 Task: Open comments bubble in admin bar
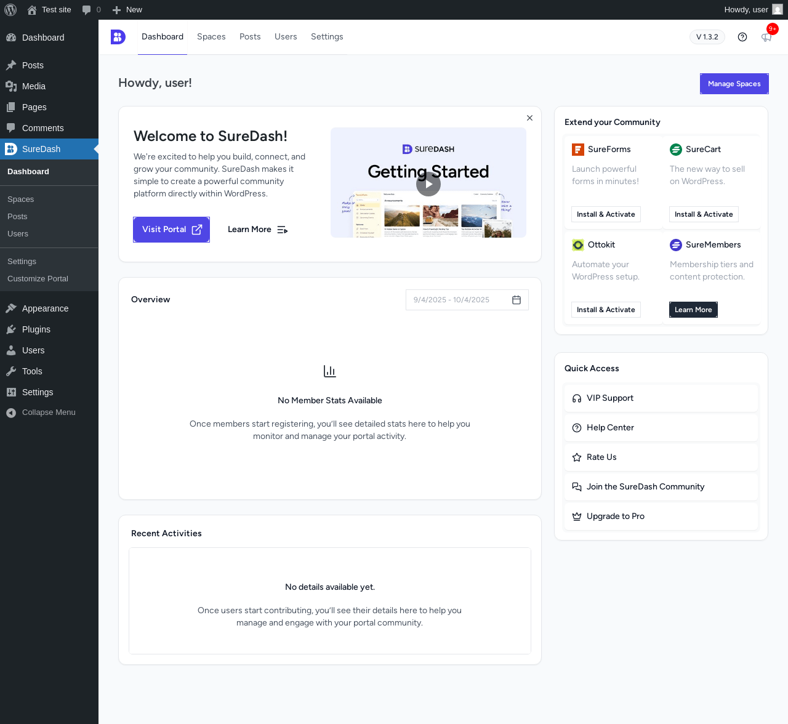coord(91,10)
